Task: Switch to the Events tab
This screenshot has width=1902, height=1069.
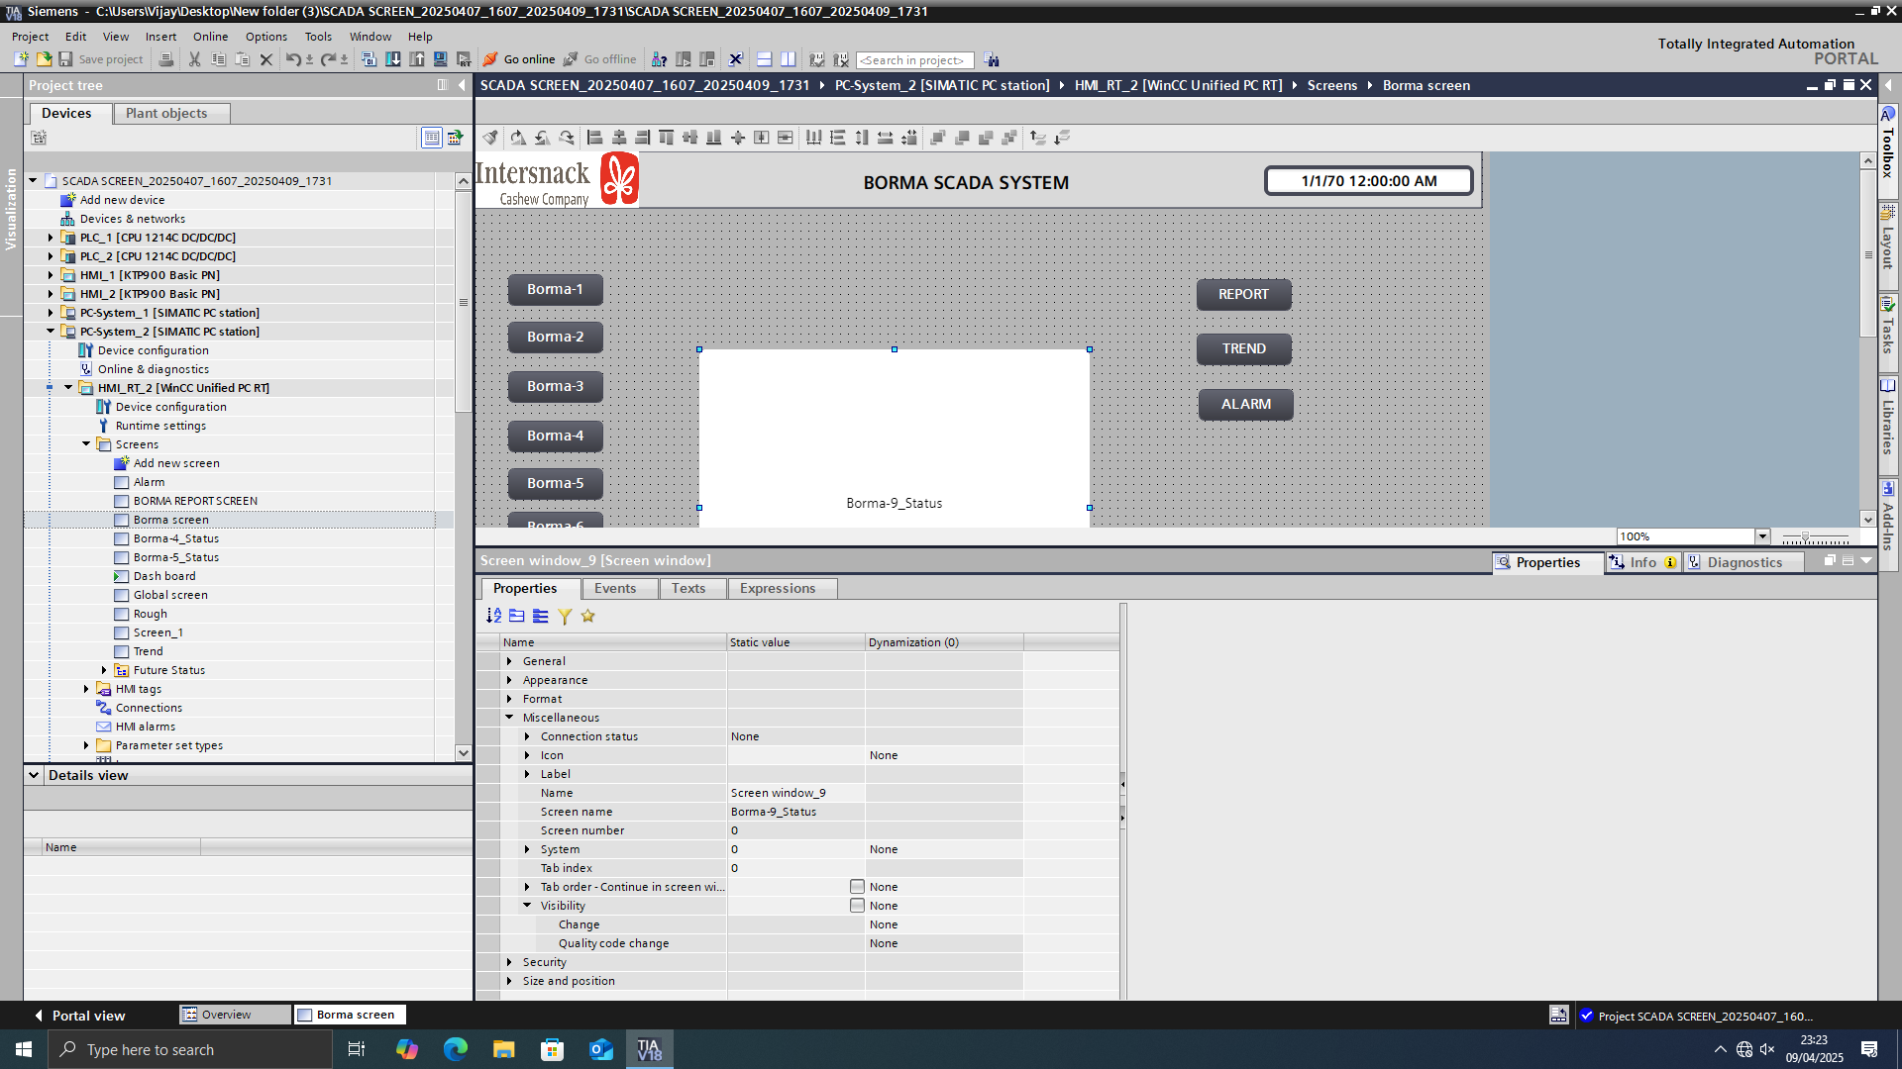Action: [614, 588]
